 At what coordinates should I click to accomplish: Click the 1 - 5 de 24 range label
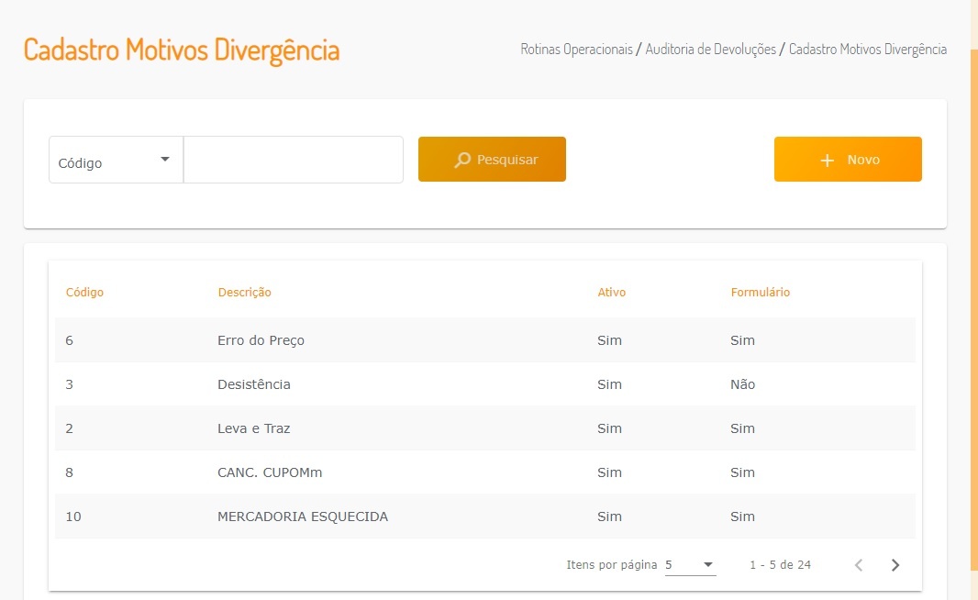coord(780,565)
